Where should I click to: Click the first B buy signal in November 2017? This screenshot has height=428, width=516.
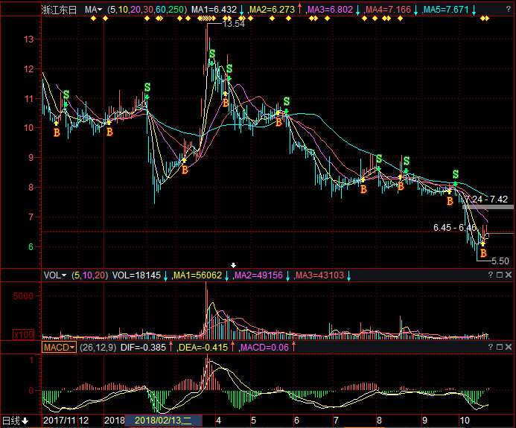pyautogui.click(x=57, y=132)
